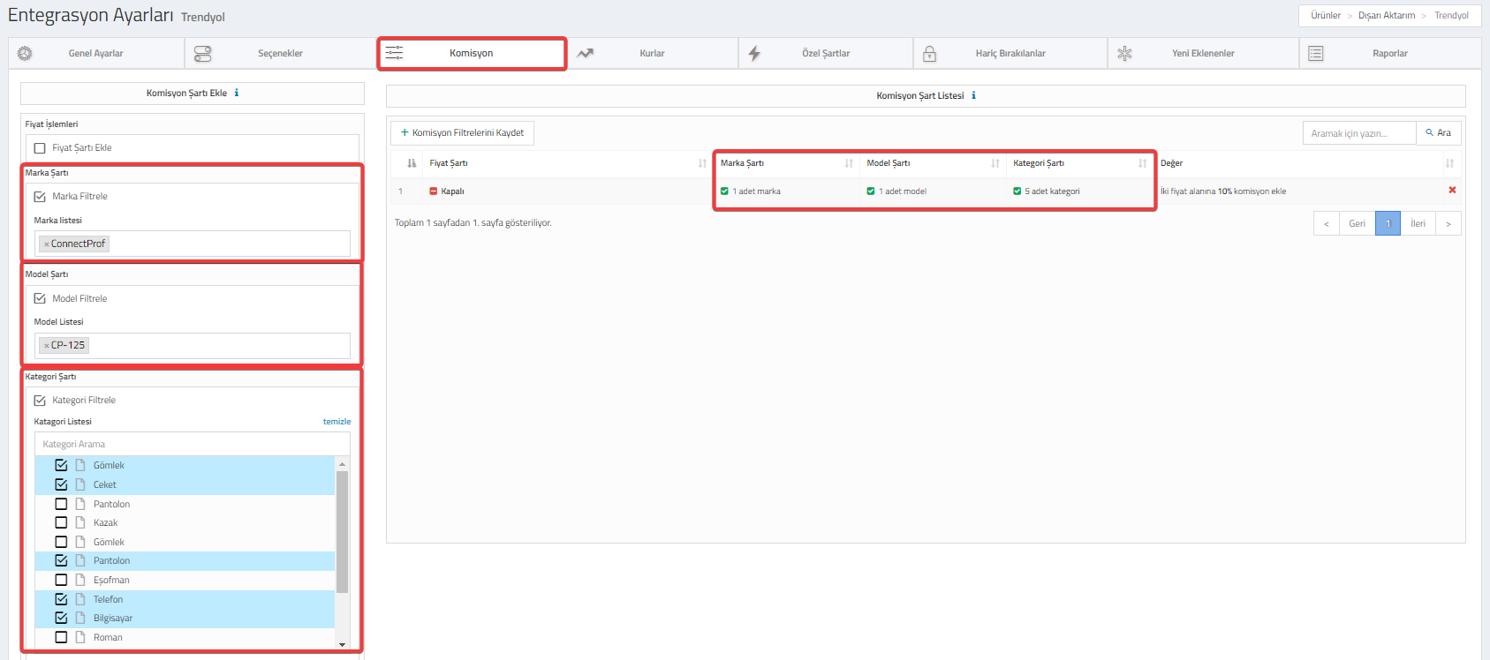Click the green check beside 1 adet marka
This screenshot has width=1490, height=660.
(724, 191)
